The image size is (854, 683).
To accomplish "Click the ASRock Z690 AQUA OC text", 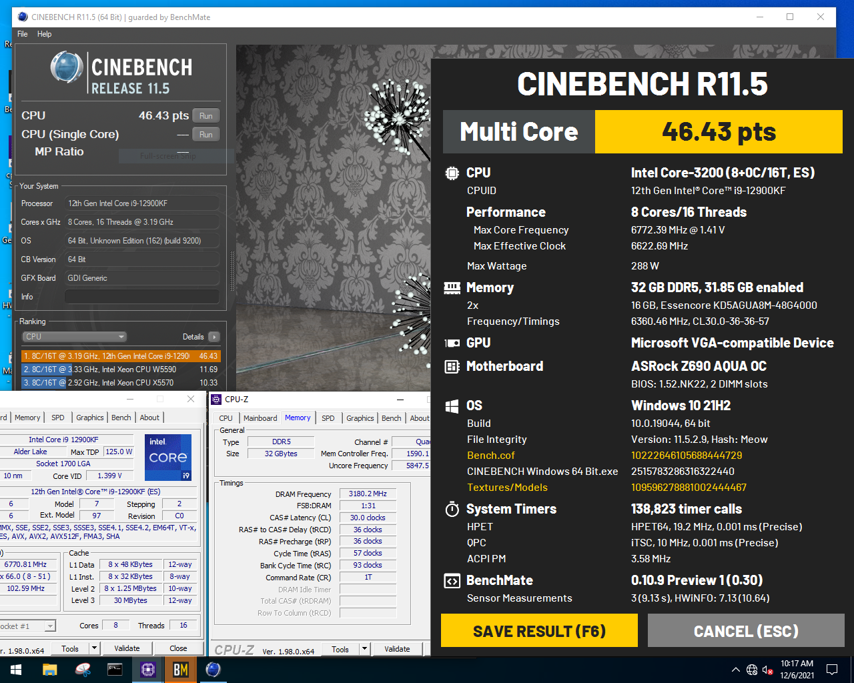I will click(x=699, y=366).
